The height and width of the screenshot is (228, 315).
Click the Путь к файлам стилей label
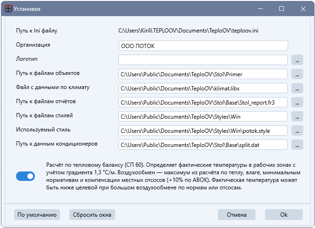44,115
